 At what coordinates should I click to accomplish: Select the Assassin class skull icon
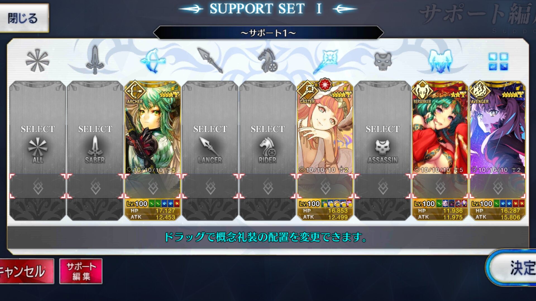(x=383, y=61)
